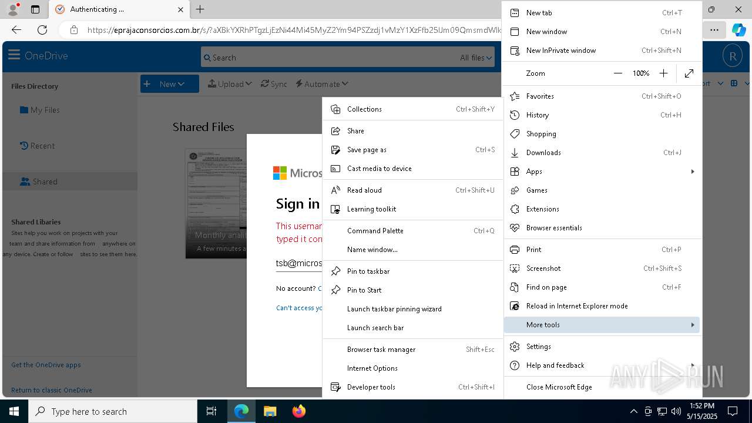
Task: Open the Copilot icon in the toolbar
Action: pyautogui.click(x=738, y=30)
